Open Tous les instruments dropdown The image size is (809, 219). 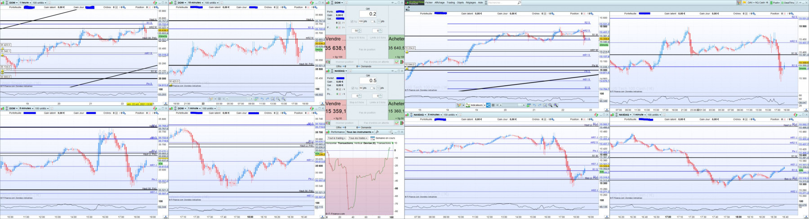coord(360,132)
